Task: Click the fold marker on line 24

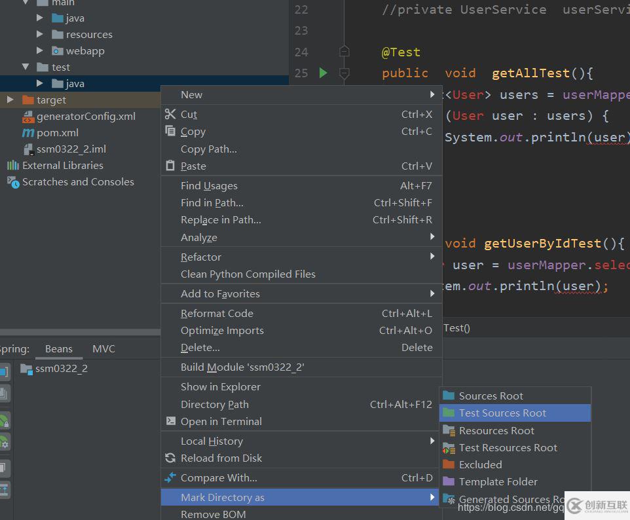Action: (344, 52)
